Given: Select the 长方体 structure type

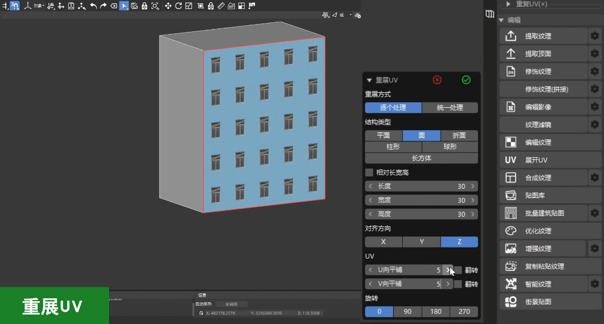Looking at the screenshot, I should tap(421, 158).
